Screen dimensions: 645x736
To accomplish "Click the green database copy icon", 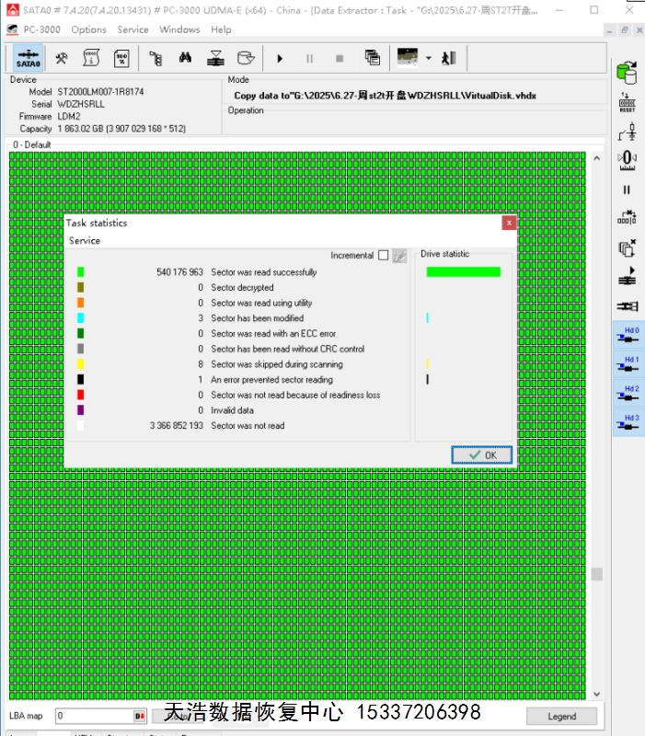I will tap(627, 71).
